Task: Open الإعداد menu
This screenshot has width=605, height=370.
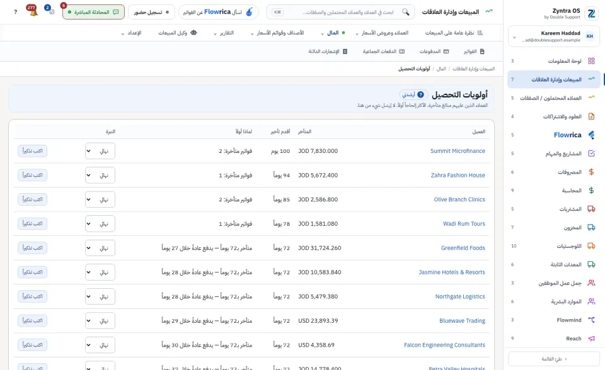Action: click(131, 33)
